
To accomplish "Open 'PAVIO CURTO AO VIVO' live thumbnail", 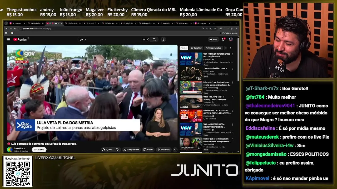I will tap(191, 115).
